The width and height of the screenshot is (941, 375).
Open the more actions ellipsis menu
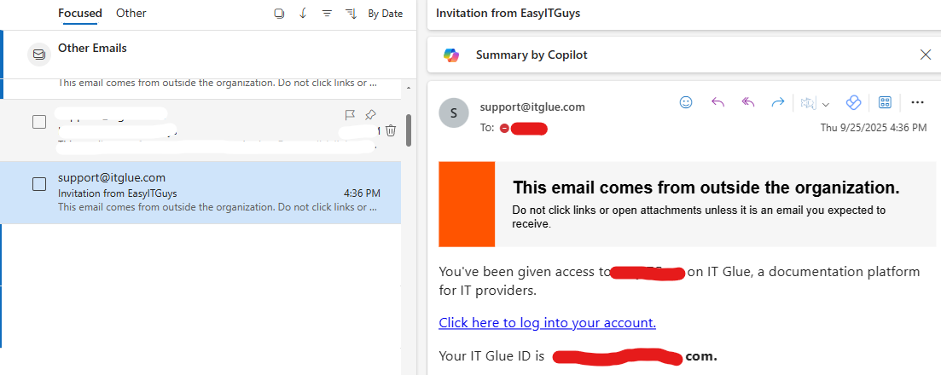coord(918,102)
